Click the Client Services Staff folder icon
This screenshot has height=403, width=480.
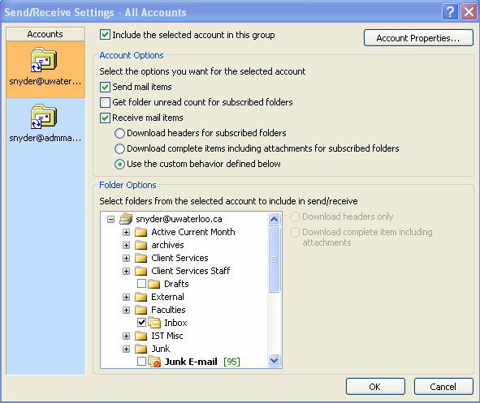(141, 271)
